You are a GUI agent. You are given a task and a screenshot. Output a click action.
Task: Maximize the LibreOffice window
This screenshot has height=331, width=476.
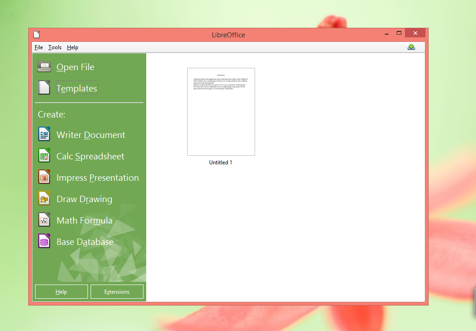coord(399,33)
